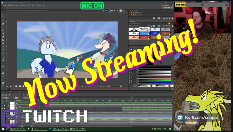
Task: Select the color_7 brown swatch
Action: pyautogui.click(x=166, y=33)
